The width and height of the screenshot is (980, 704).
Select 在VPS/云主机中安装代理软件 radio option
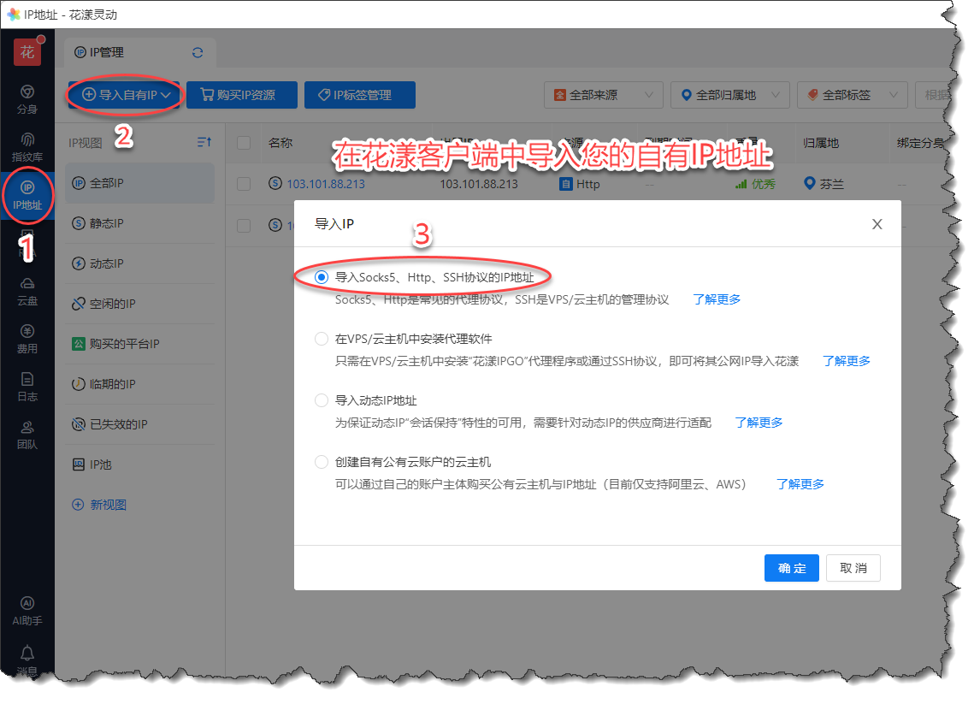click(322, 339)
